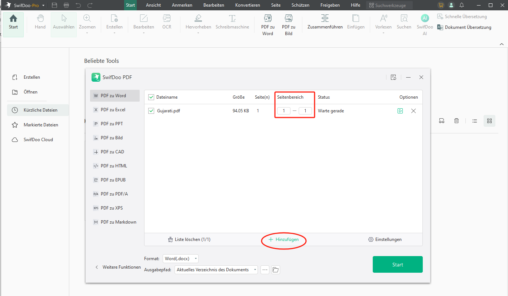Select PDF zu Markdown in sidebar

pos(115,222)
